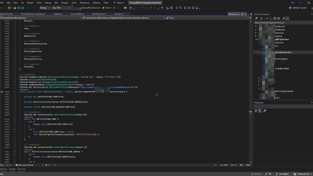The height and width of the screenshot is (176, 313).
Task: Switch to the Sompo.cs tab
Action: coord(119,14)
